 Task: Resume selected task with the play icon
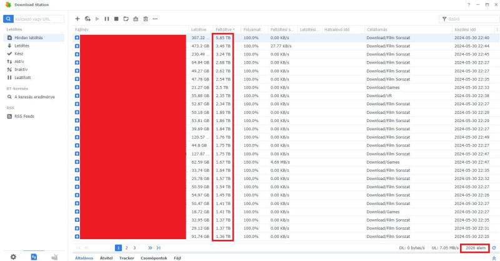(97, 19)
